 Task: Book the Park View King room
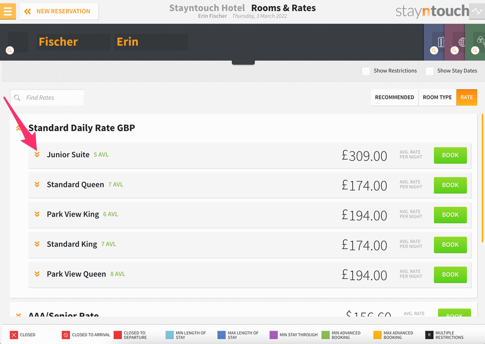[450, 215]
